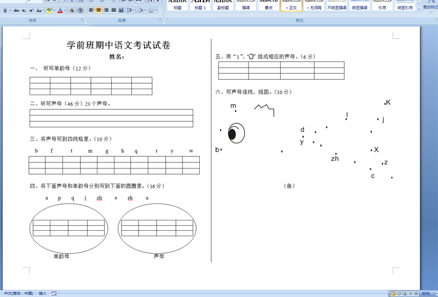438x297 pixels.
Task: Switch to Full Screen Reading view
Action: 399,293
